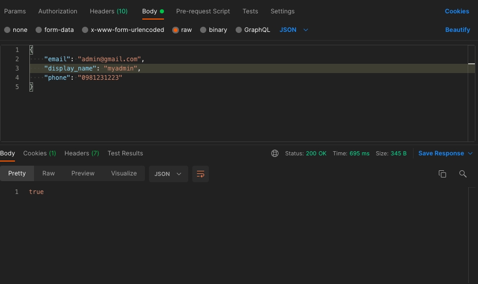This screenshot has height=284, width=478.
Task: Click the network globe icon
Action: point(275,153)
